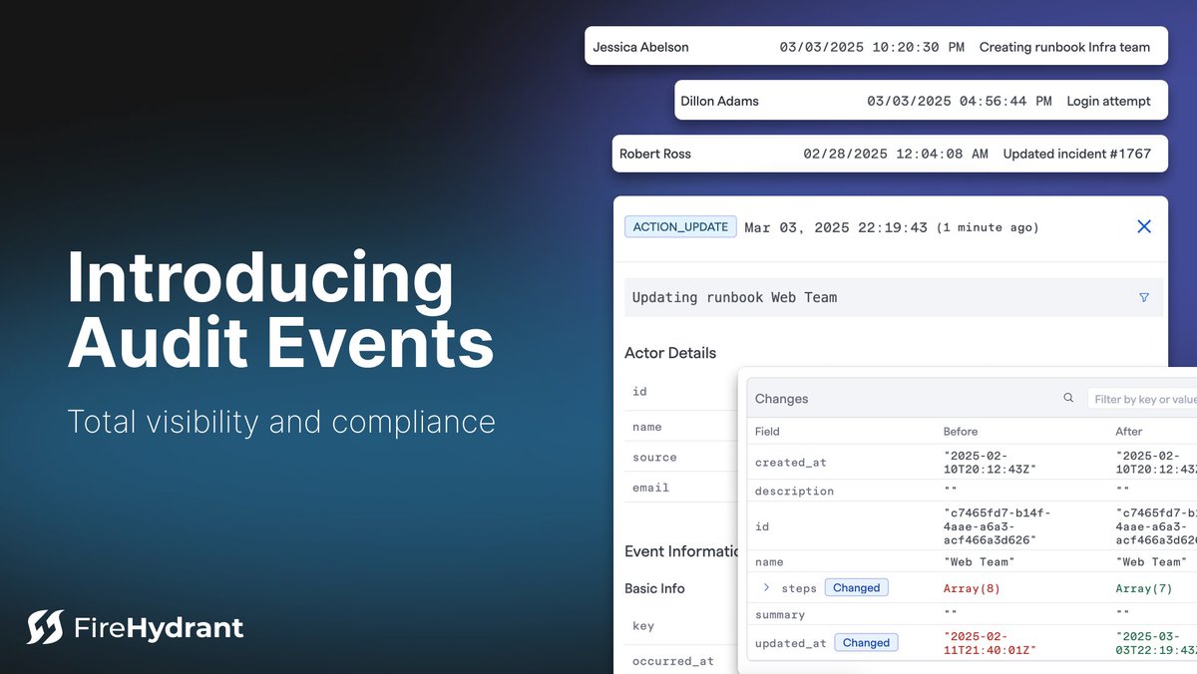Click the Filter by key or value field
1197x674 pixels.
pos(1142,399)
